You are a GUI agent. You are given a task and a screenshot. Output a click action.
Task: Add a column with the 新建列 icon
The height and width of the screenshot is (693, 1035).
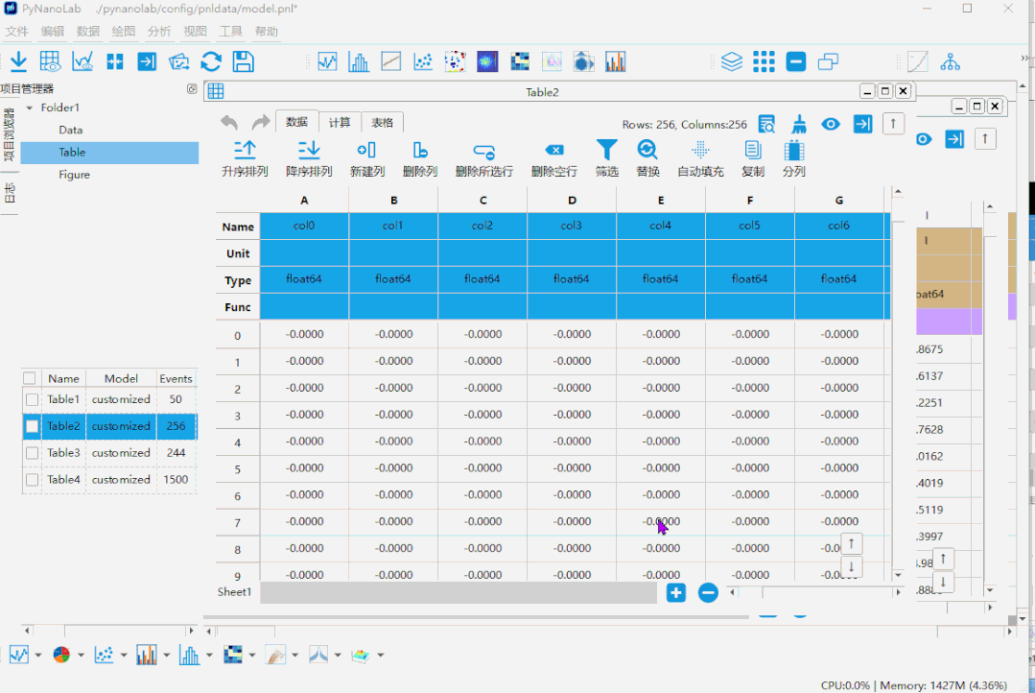(366, 151)
